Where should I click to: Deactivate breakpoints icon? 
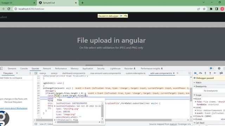(221, 73)
